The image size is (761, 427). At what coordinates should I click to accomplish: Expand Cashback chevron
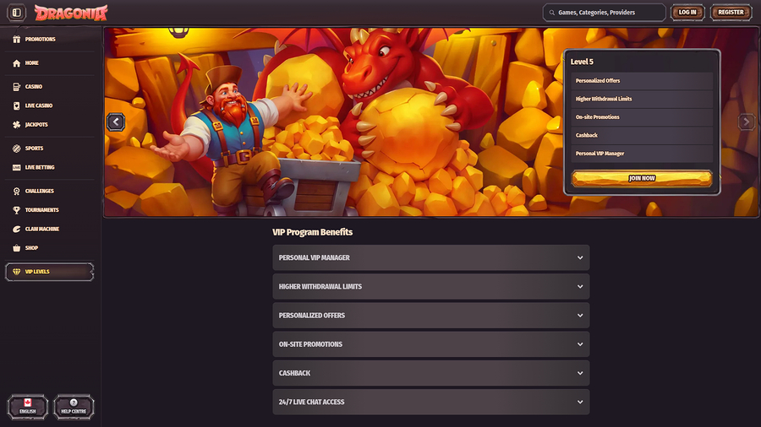[x=580, y=373]
